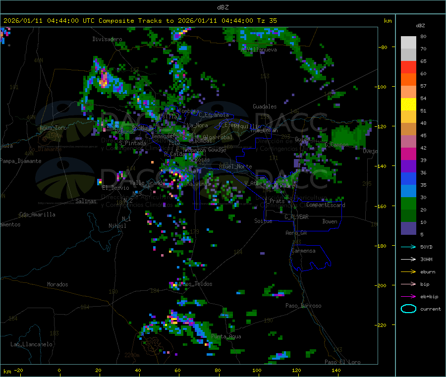Click the dBZ title at top
Image resolution: width=446 pixels, height=377 pixels.
point(223,7)
